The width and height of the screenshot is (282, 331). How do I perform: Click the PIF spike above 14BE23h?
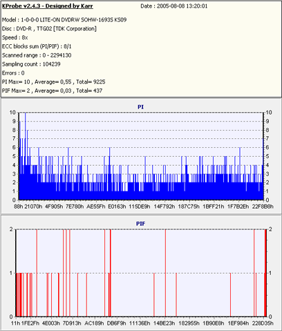point(165,273)
